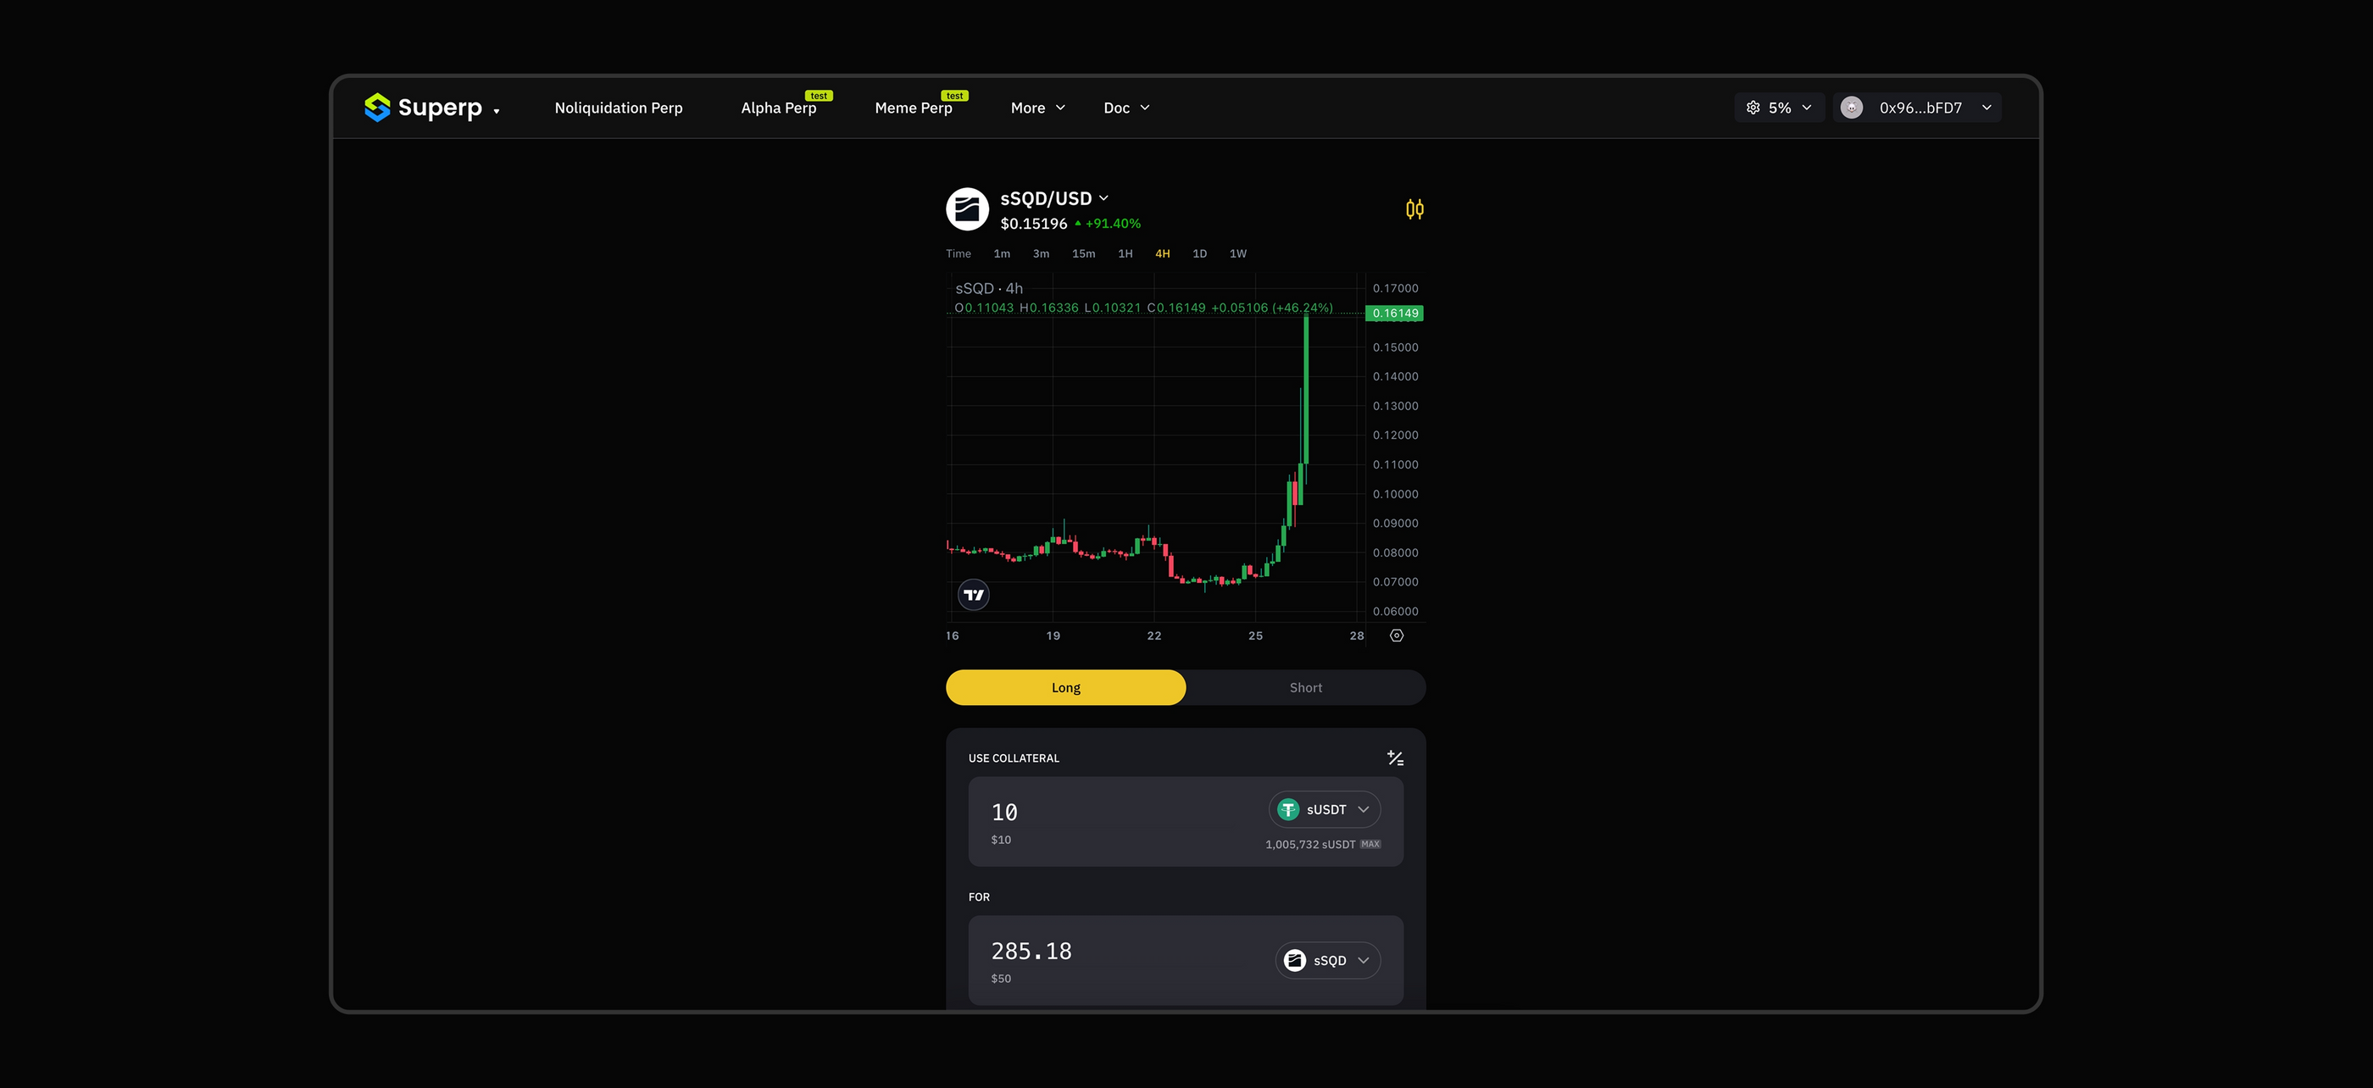Click the wallet avatar icon
The image size is (2373, 1088).
pyautogui.click(x=1852, y=108)
